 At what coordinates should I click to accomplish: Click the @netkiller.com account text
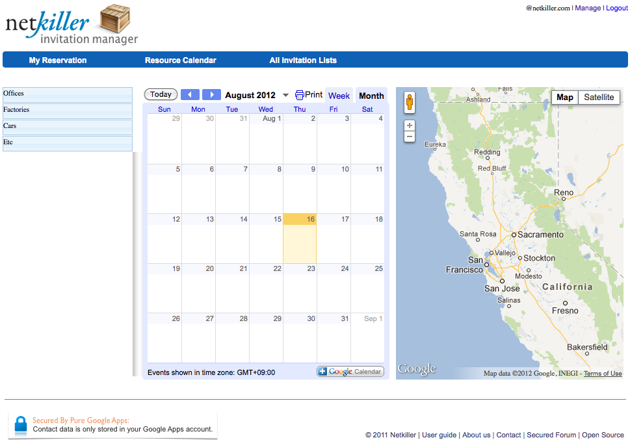(548, 8)
